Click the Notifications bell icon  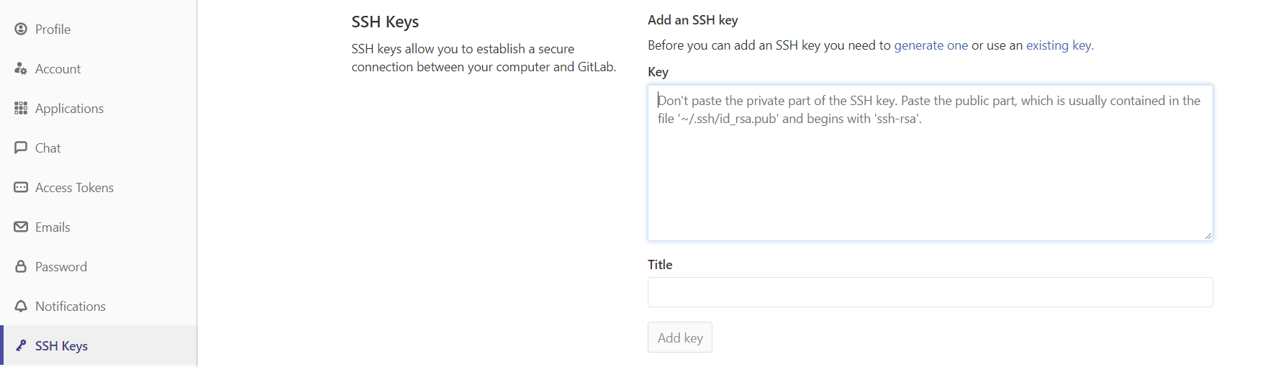[21, 306]
